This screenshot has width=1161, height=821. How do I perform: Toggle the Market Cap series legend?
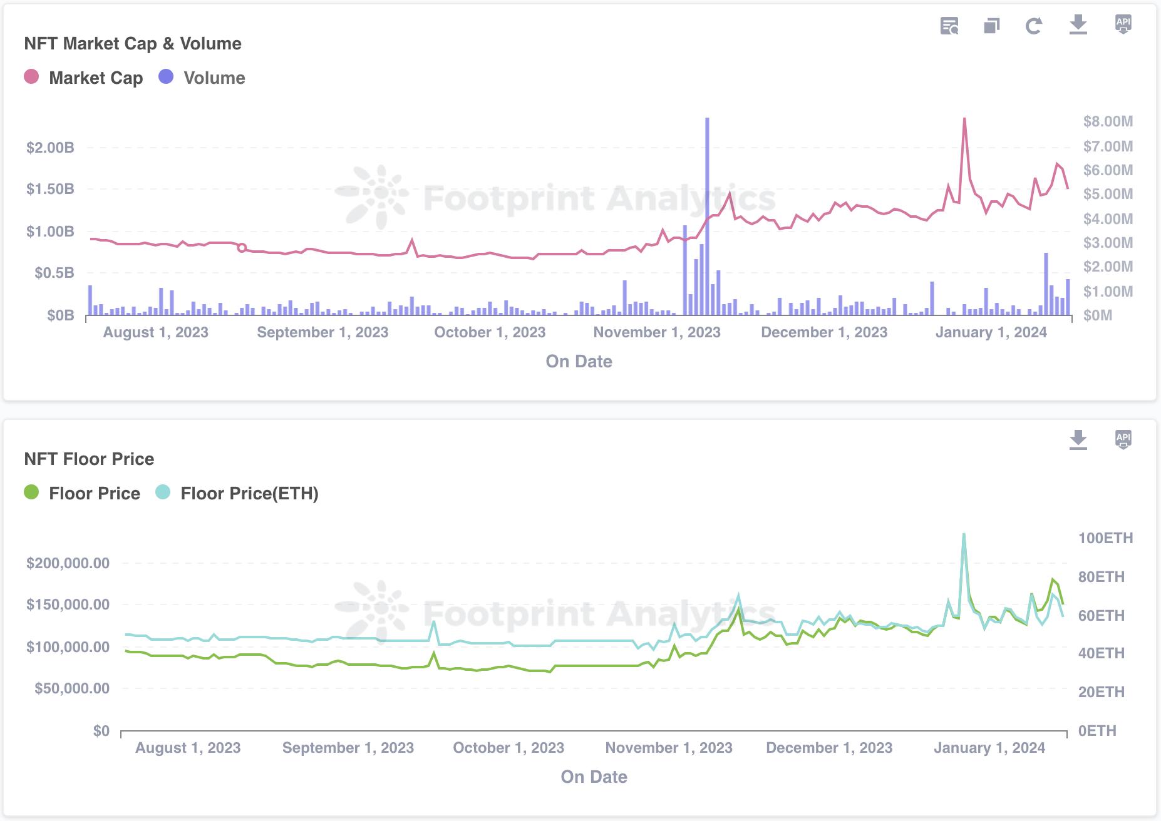96,78
